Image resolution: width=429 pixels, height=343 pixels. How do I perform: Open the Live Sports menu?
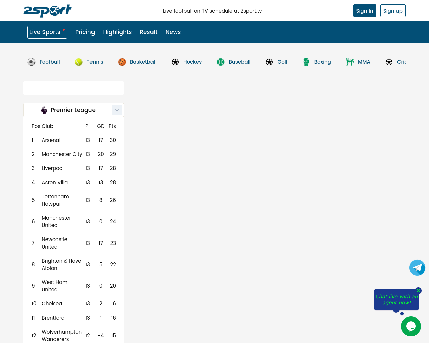pyautogui.click(x=47, y=32)
